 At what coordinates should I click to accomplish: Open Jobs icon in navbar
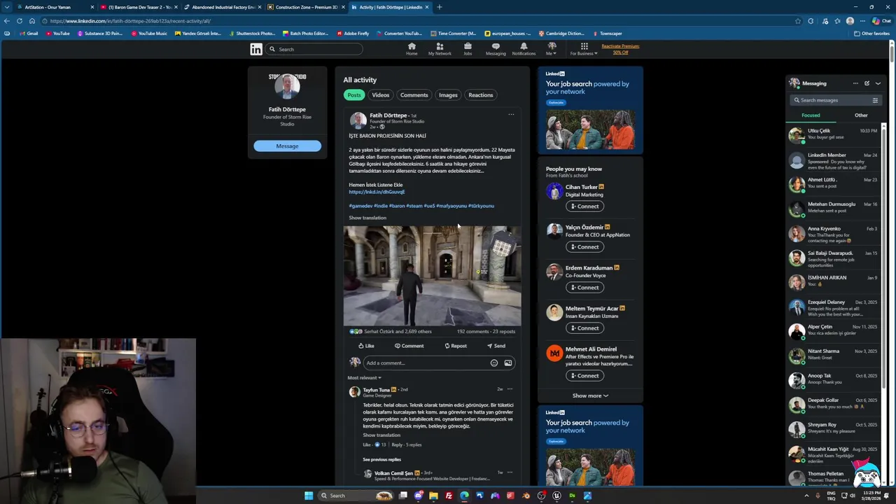click(468, 48)
